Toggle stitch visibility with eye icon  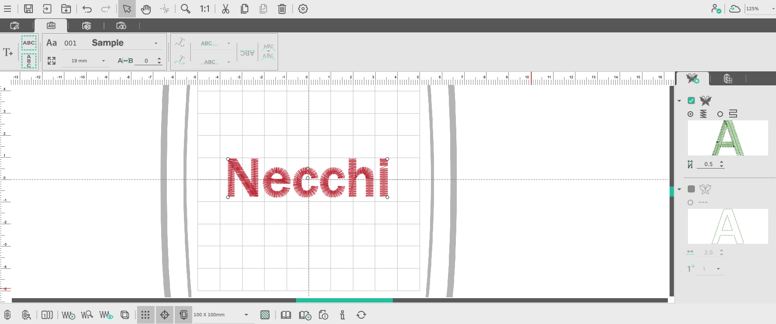click(x=106, y=315)
